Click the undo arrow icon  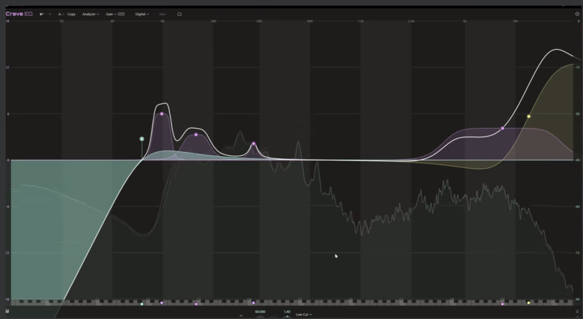point(42,14)
